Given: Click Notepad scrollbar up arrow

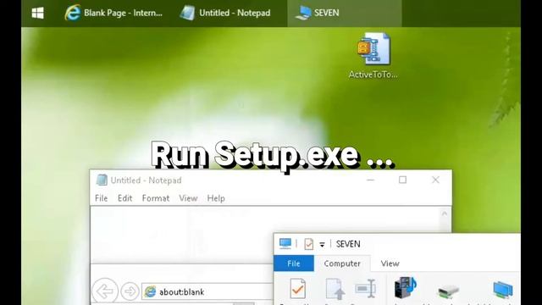Looking at the screenshot, I should (x=444, y=213).
